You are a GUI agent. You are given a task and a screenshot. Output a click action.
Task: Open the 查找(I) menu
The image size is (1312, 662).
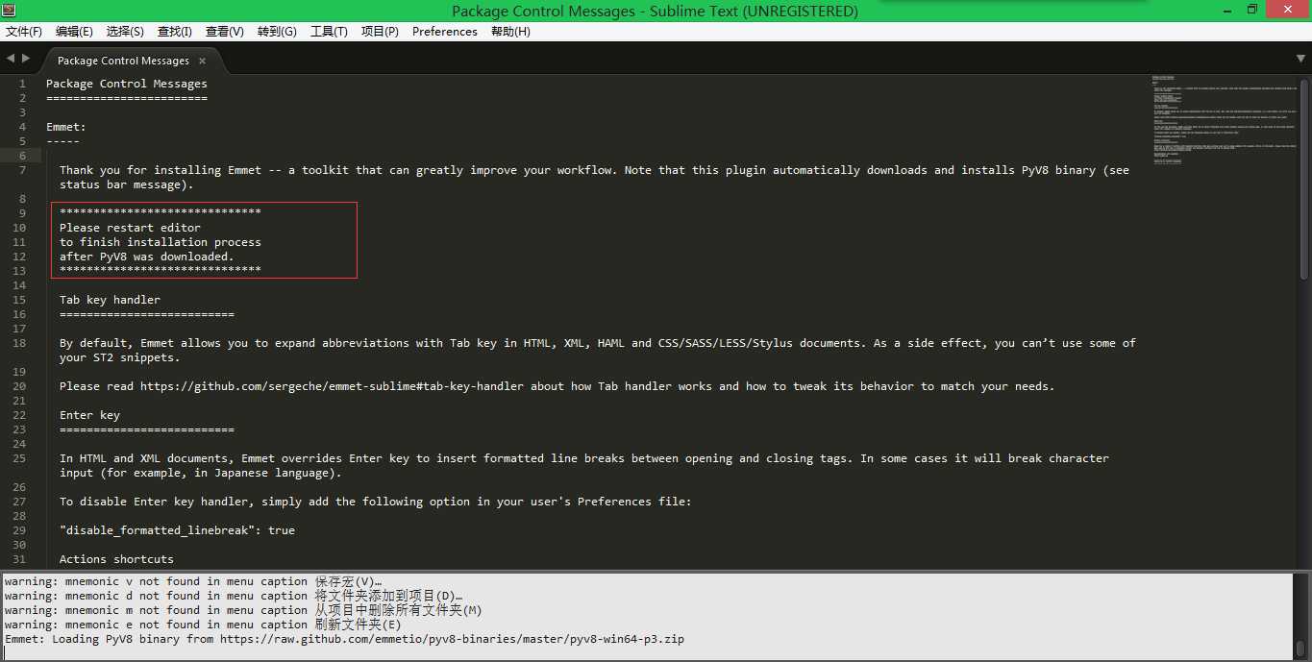click(174, 32)
